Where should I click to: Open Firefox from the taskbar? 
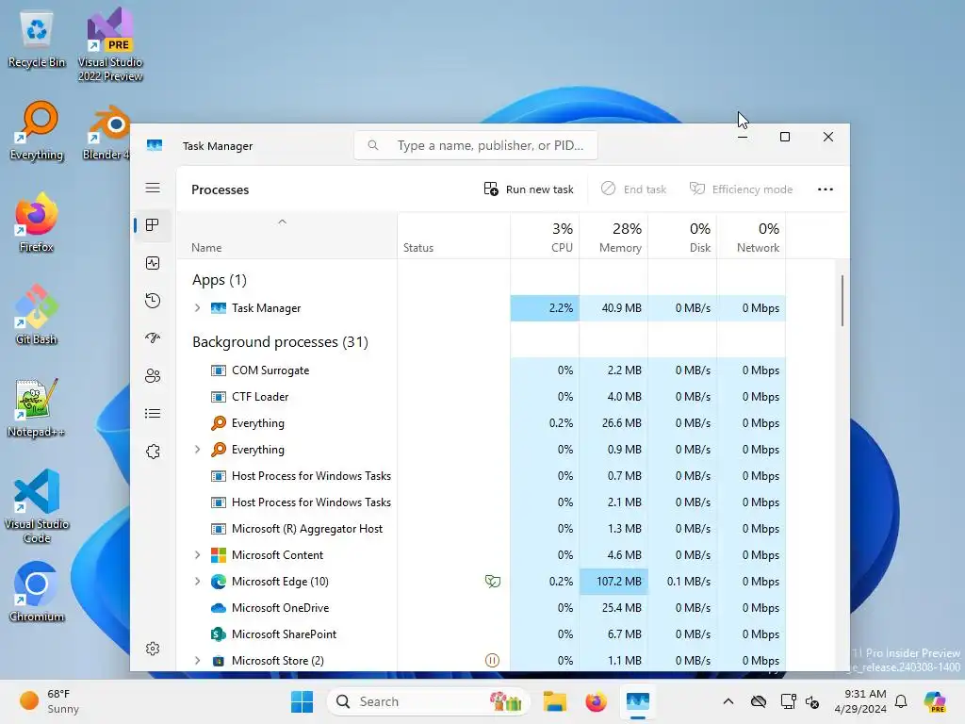[596, 701]
